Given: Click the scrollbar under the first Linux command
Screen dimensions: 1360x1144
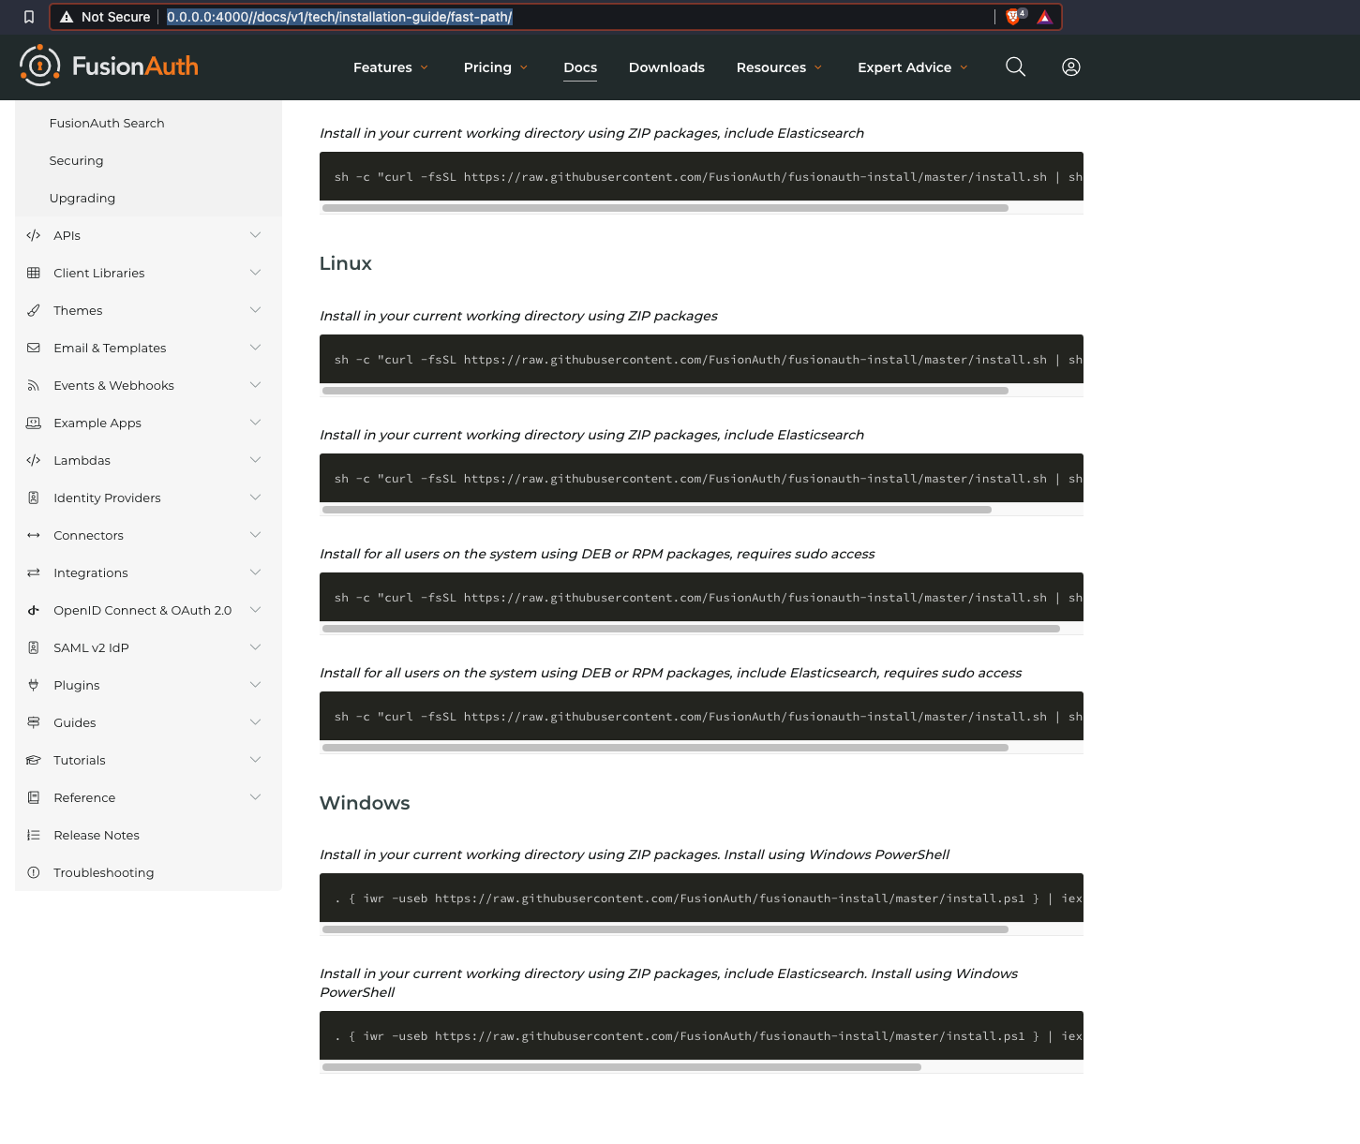Looking at the screenshot, I should 665,391.
